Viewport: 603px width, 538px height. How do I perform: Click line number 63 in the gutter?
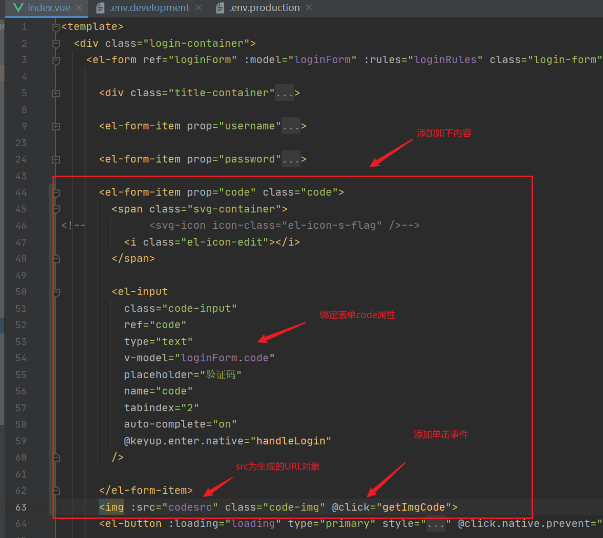click(21, 507)
